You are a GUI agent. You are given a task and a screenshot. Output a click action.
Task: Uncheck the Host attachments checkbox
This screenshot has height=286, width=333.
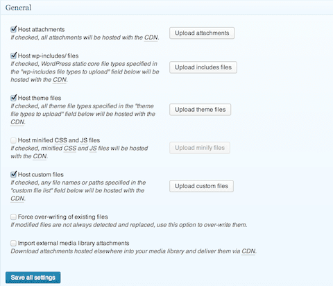(x=13, y=29)
